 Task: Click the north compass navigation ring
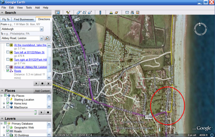[200, 29]
